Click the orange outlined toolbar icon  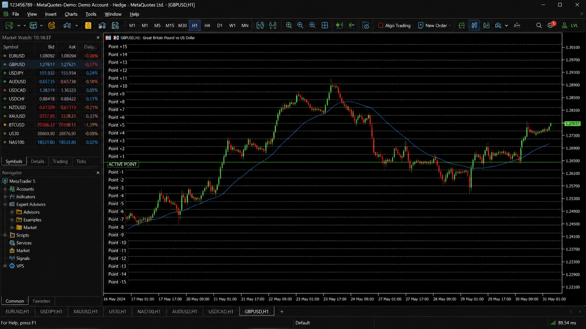(52, 26)
